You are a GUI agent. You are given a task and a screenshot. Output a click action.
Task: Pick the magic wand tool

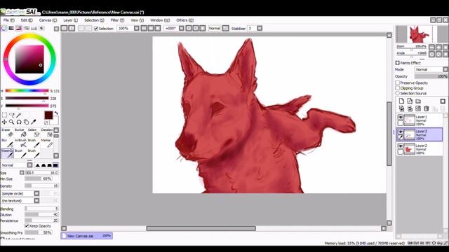[x=19, y=115]
